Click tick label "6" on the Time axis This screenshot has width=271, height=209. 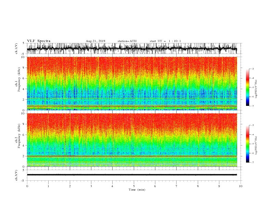pos(155,186)
